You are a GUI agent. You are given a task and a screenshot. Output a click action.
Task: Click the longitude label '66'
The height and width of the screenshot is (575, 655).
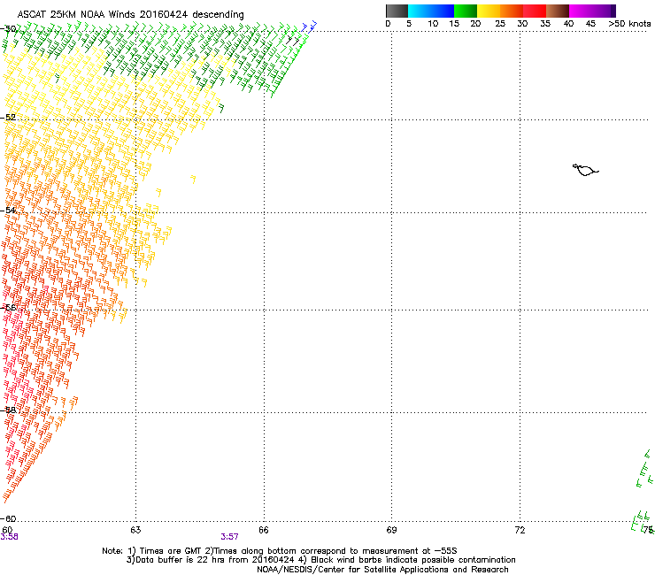pos(264,530)
